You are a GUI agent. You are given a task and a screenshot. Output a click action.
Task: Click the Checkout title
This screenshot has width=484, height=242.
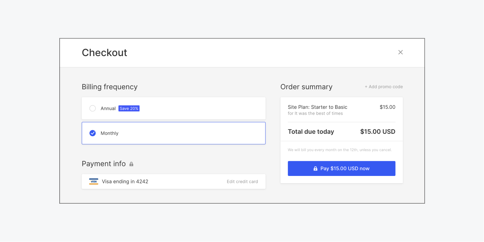[104, 53]
